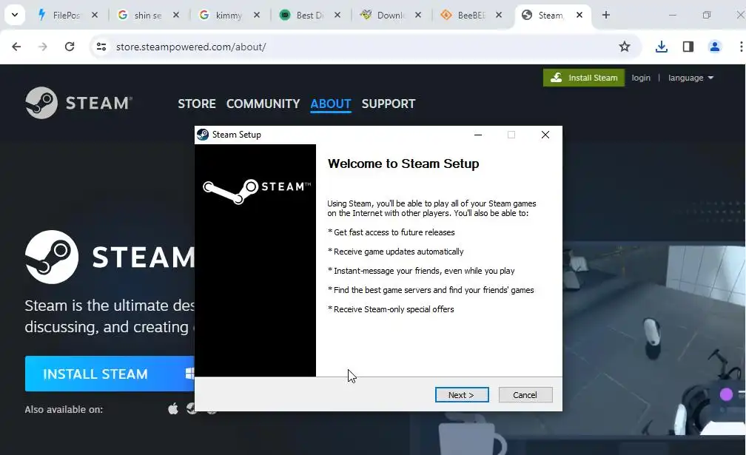
Task: Click Next in Steam Setup dialog
Action: tap(462, 394)
